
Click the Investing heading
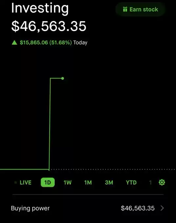point(40,8)
